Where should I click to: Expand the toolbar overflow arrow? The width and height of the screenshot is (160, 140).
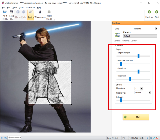tap(54, 20)
